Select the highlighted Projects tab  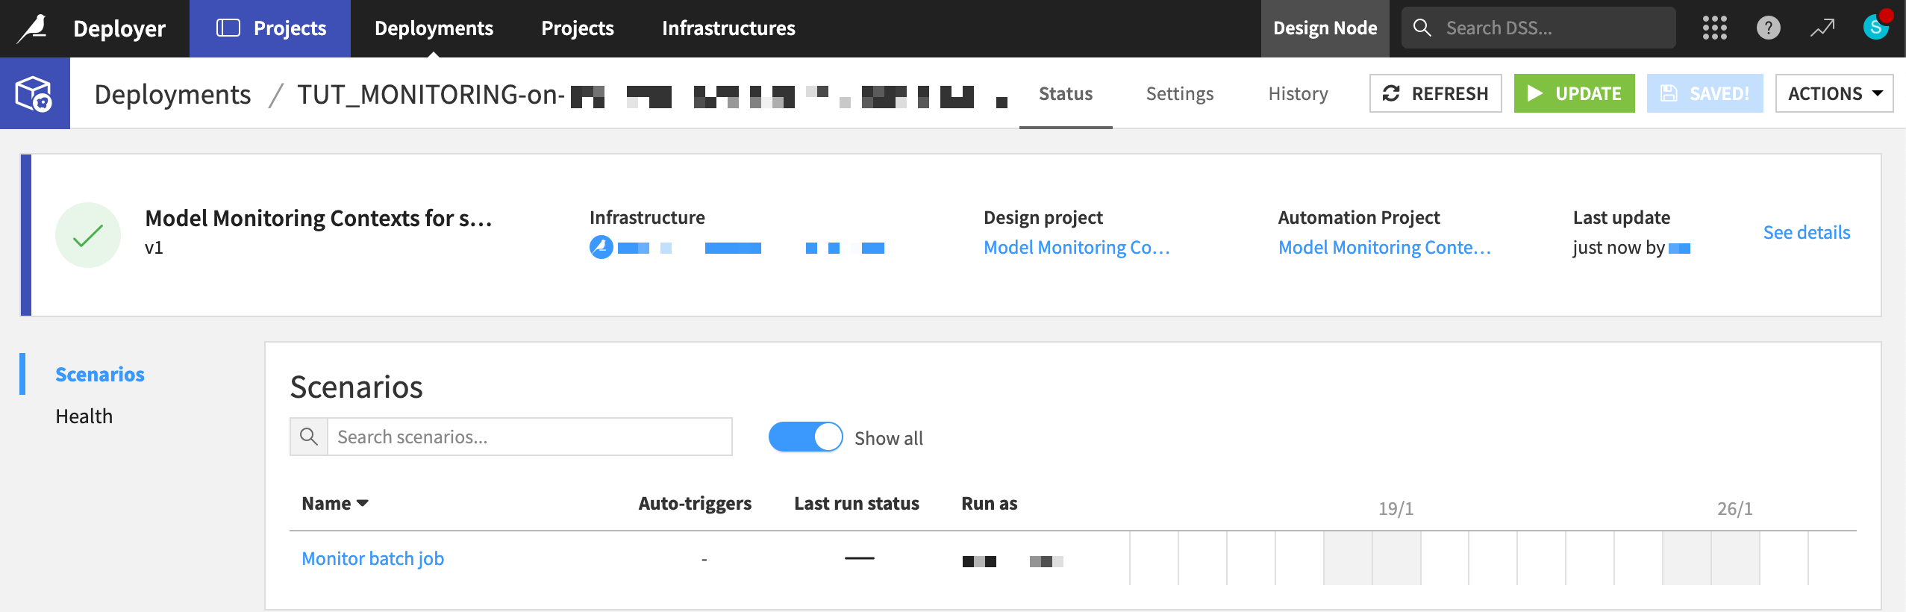point(270,28)
